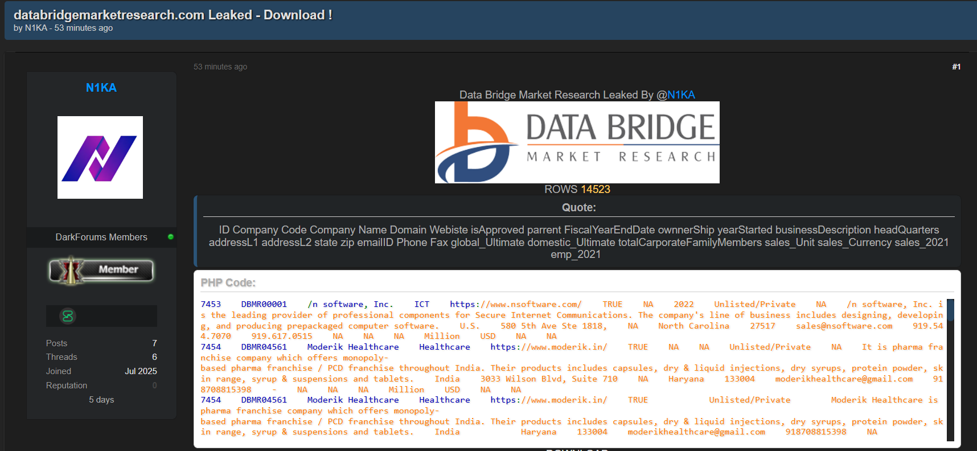
Task: Click the DarkForums Members group label
Action: pyautogui.click(x=101, y=237)
